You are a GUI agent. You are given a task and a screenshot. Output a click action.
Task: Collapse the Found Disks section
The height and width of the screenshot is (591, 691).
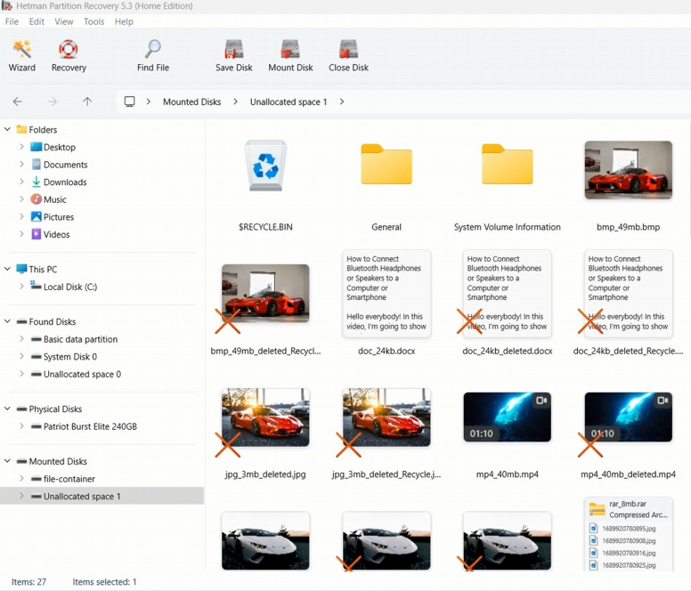[7, 321]
